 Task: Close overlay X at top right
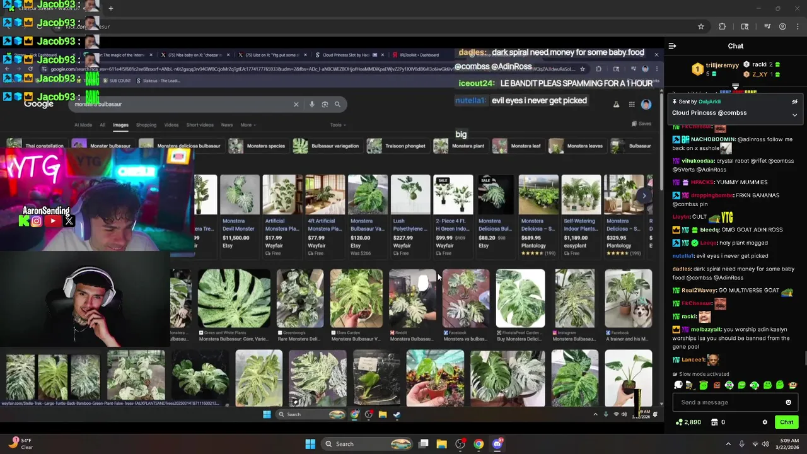coord(656,55)
